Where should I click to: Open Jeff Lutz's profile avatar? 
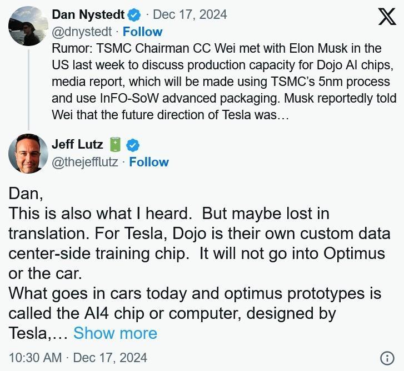pos(28,153)
